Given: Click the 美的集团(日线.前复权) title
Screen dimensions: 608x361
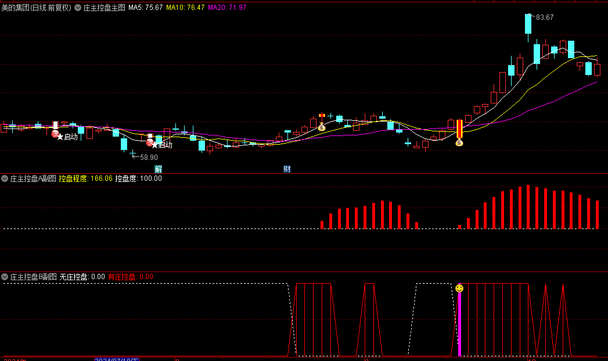Looking at the screenshot, I should click(x=37, y=8).
